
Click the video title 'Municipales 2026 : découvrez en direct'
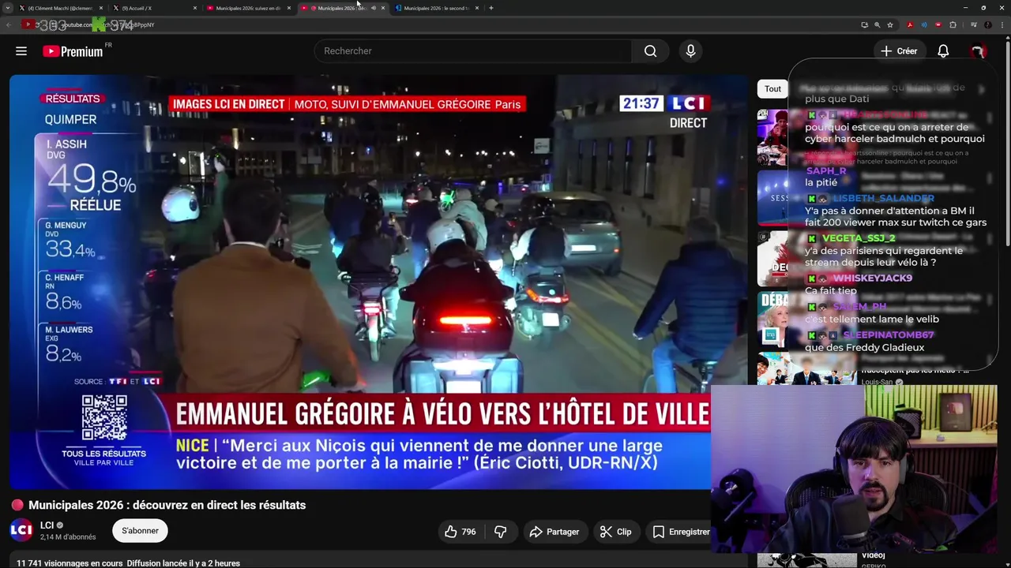167,506
